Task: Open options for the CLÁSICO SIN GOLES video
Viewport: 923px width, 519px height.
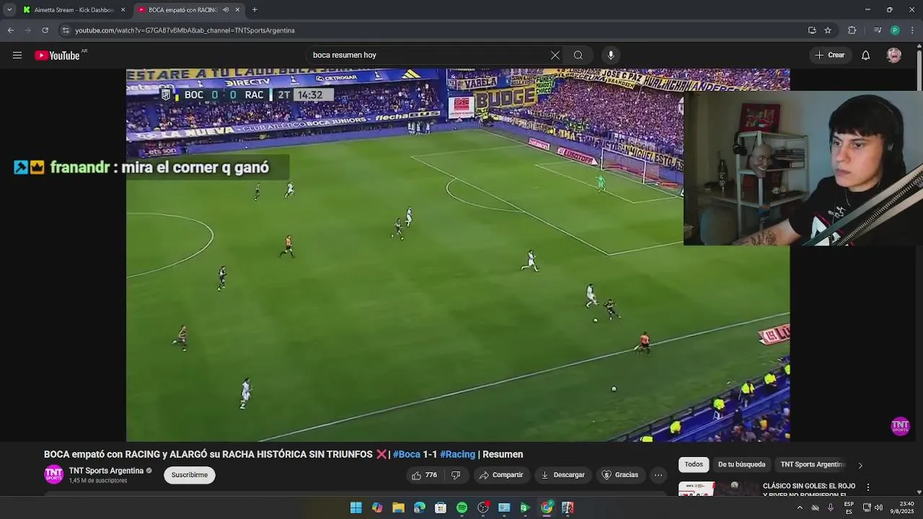Action: tap(868, 487)
